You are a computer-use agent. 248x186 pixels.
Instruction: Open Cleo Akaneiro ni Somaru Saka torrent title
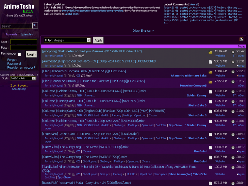click(x=84, y=71)
